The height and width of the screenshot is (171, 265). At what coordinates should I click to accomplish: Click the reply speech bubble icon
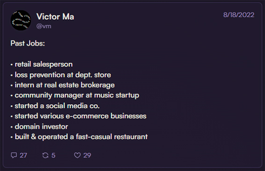[x=14, y=155]
